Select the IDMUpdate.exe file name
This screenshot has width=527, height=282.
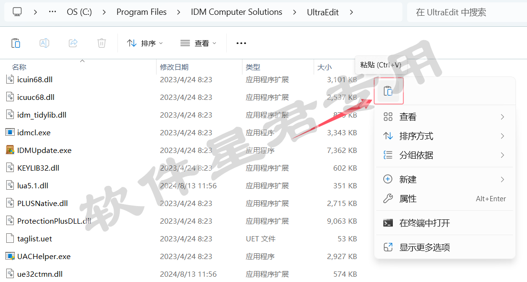[44, 150]
